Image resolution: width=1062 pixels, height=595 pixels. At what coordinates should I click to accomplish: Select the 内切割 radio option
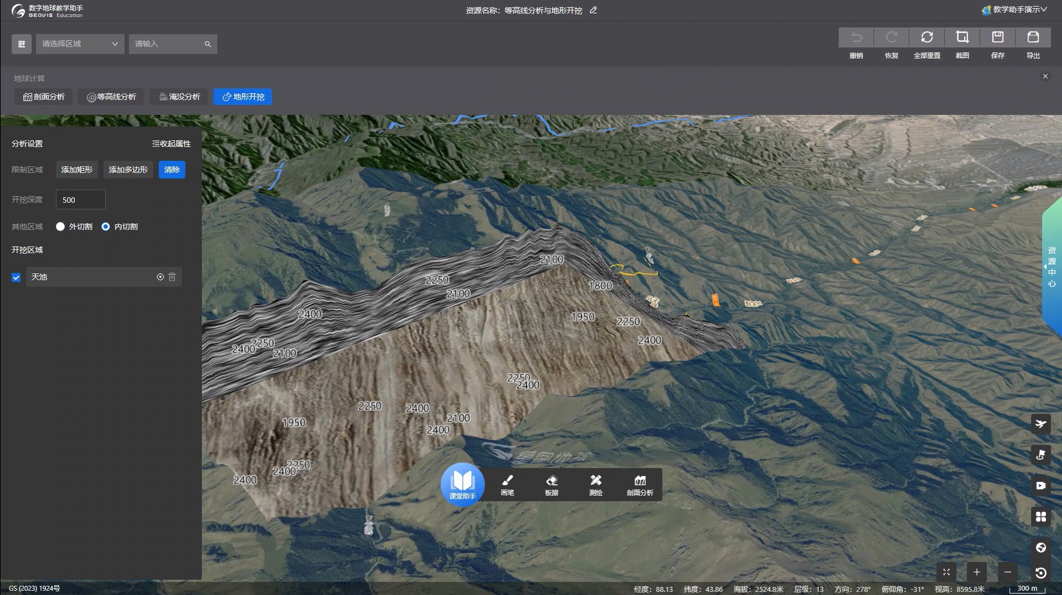(x=106, y=226)
